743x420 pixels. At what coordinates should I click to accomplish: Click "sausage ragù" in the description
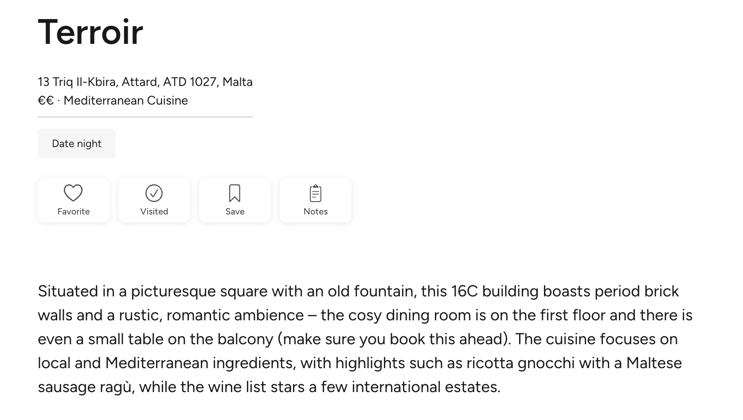(x=85, y=387)
